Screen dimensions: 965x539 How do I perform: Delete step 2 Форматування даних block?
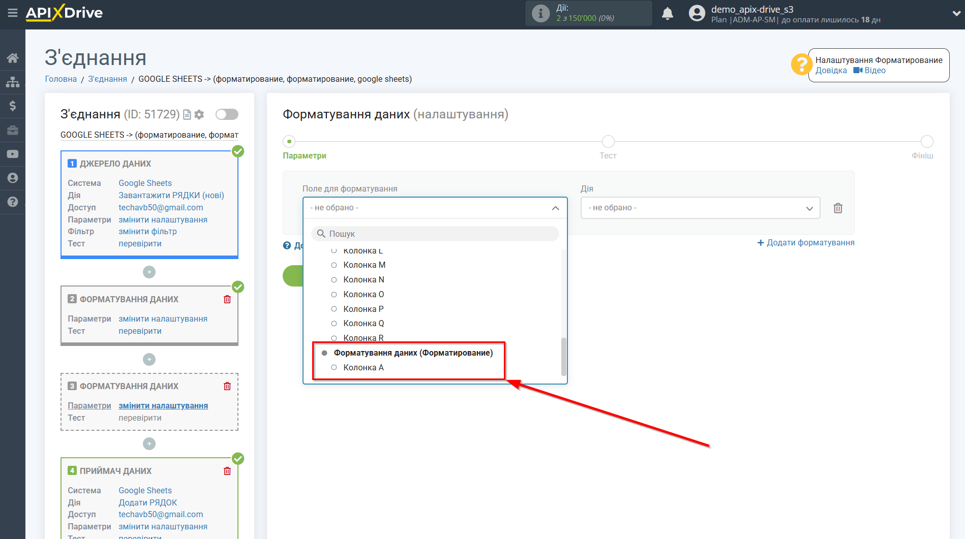point(227,299)
